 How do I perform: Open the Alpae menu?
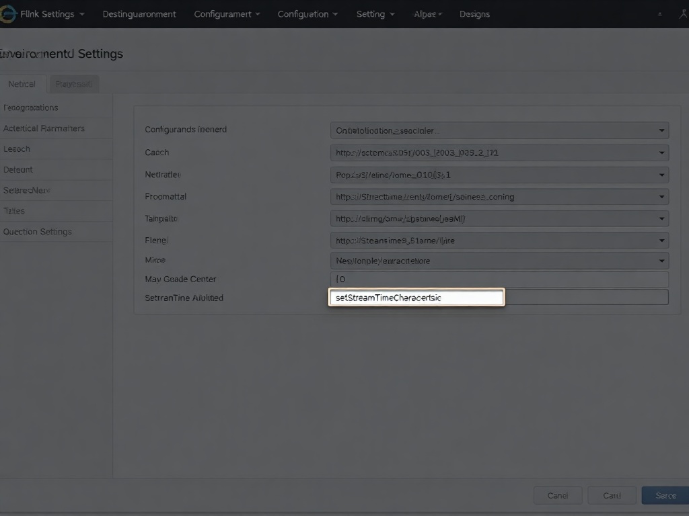428,14
